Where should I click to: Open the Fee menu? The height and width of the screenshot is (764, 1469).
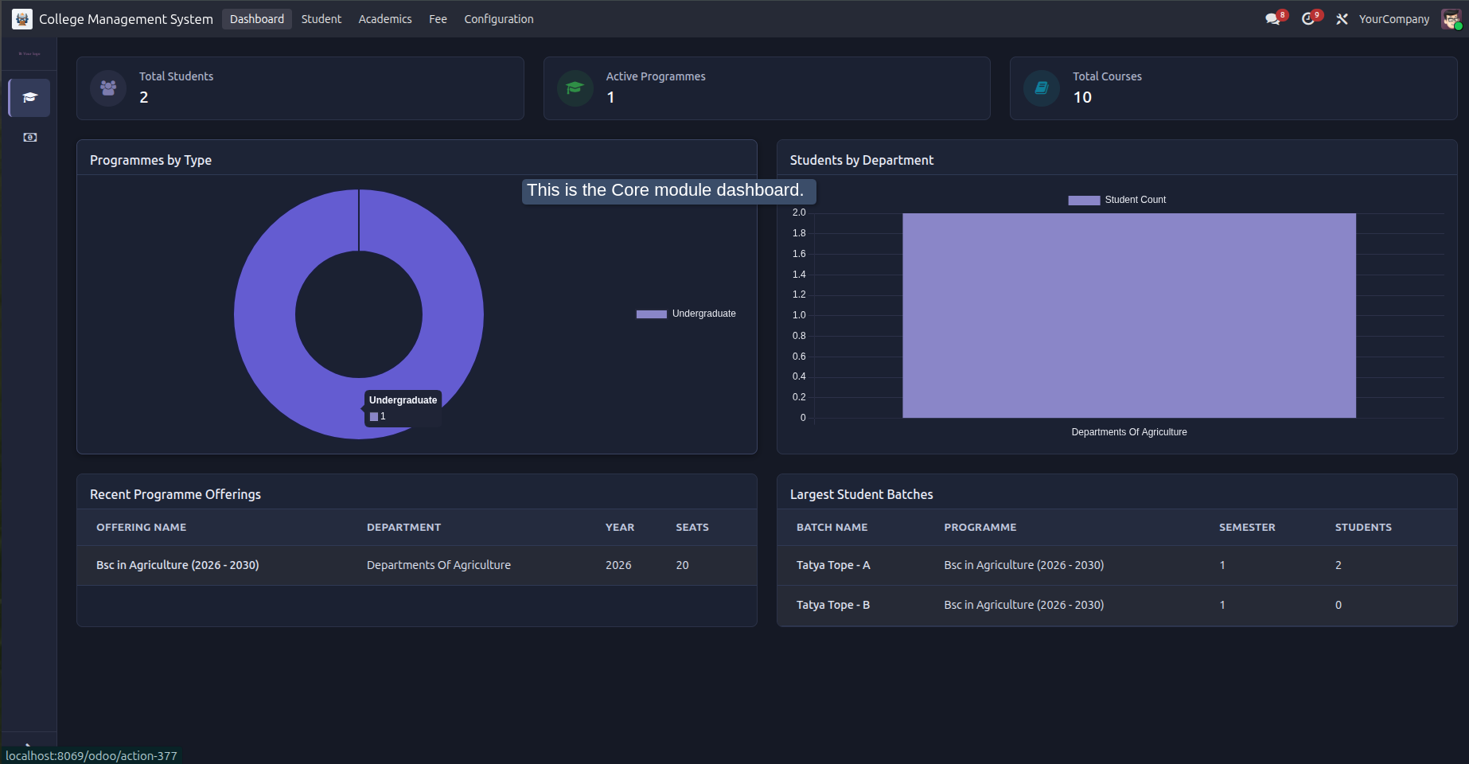click(x=438, y=19)
